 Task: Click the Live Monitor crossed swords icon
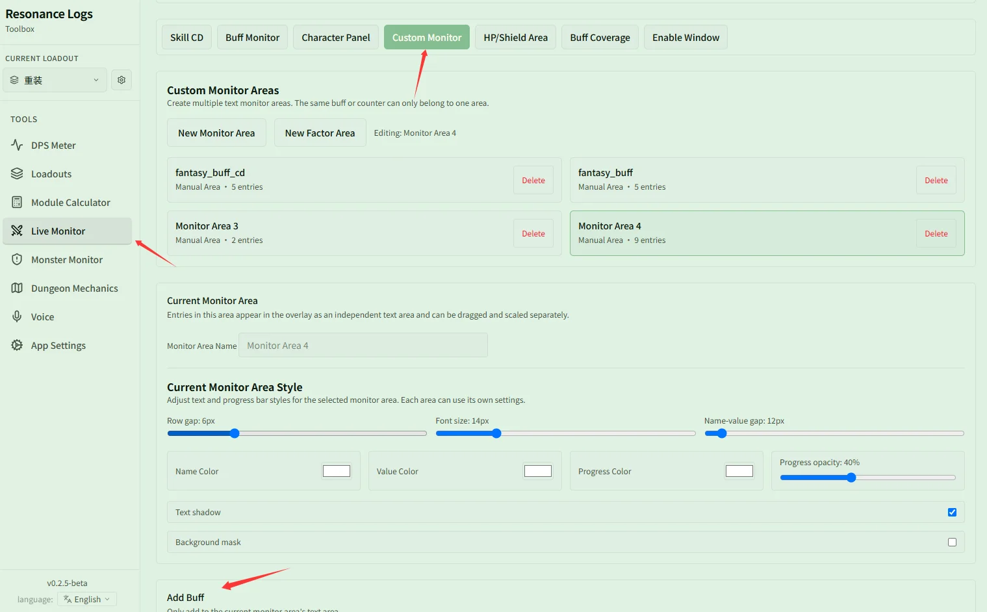tap(17, 231)
